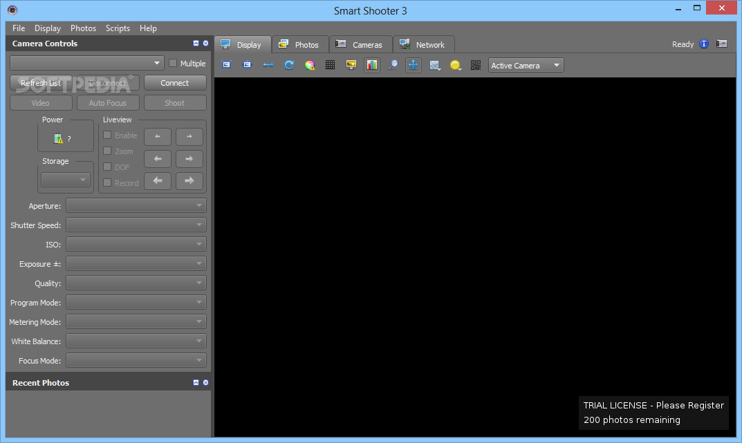742x443 pixels.
Task: Open the File menu
Action: tap(19, 28)
